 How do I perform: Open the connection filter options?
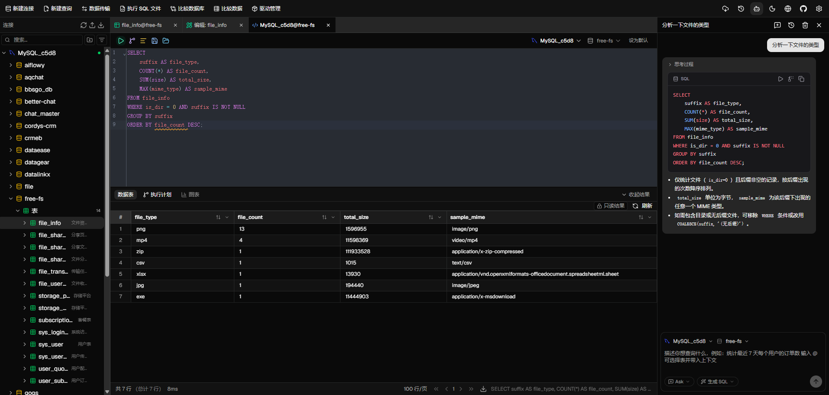102,40
